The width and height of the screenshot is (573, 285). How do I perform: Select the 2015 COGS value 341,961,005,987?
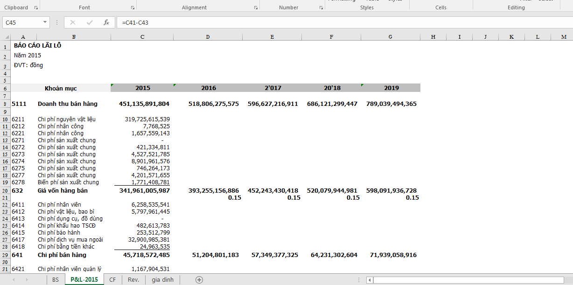(144, 191)
